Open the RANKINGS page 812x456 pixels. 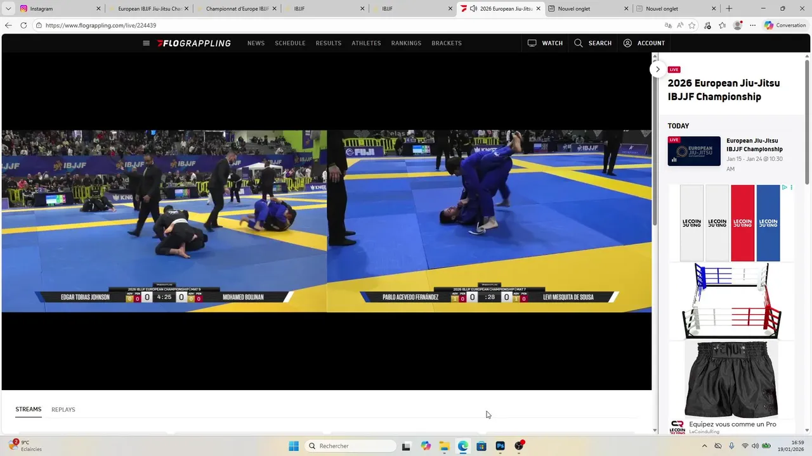click(406, 43)
